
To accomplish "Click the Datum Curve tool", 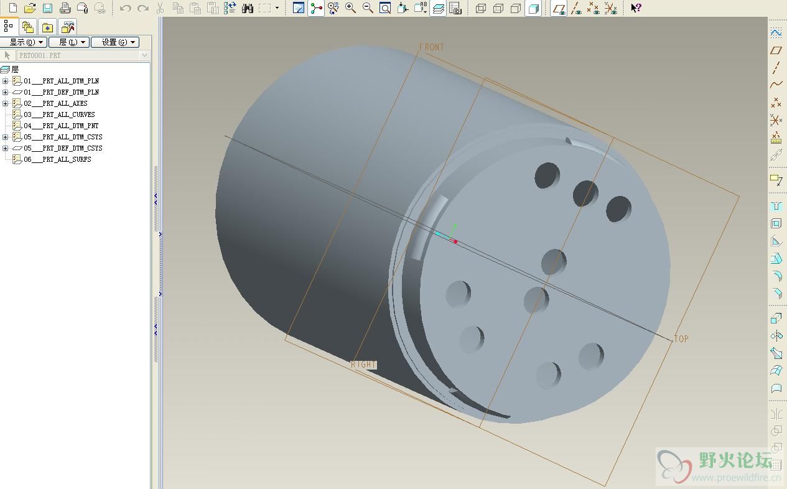I will point(776,85).
